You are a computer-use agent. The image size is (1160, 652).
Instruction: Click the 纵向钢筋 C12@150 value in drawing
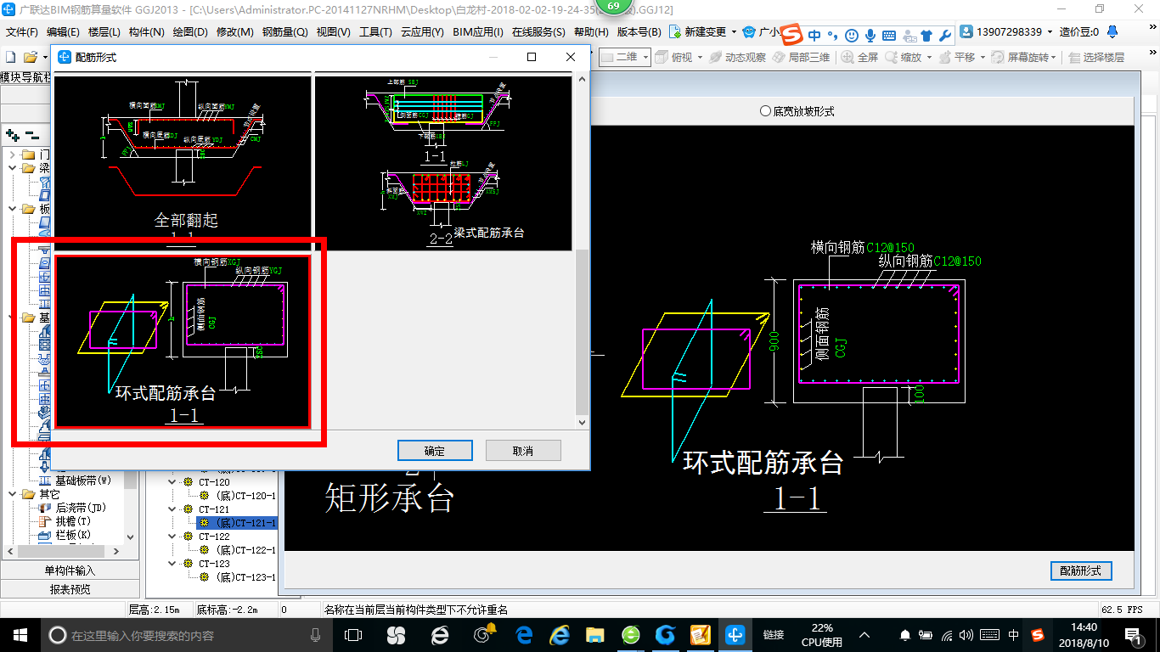coord(957,261)
